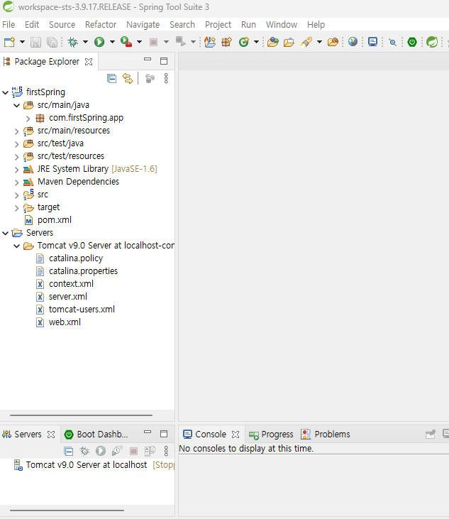The image size is (449, 519).
Task: Start server in debug mode in Servers view
Action: [x=84, y=451]
